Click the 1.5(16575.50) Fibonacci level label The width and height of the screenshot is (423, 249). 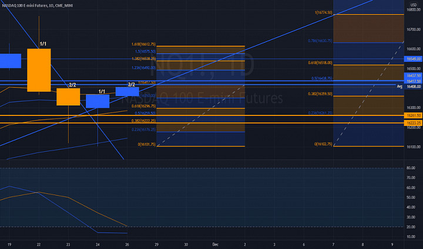pyautogui.click(x=146, y=52)
